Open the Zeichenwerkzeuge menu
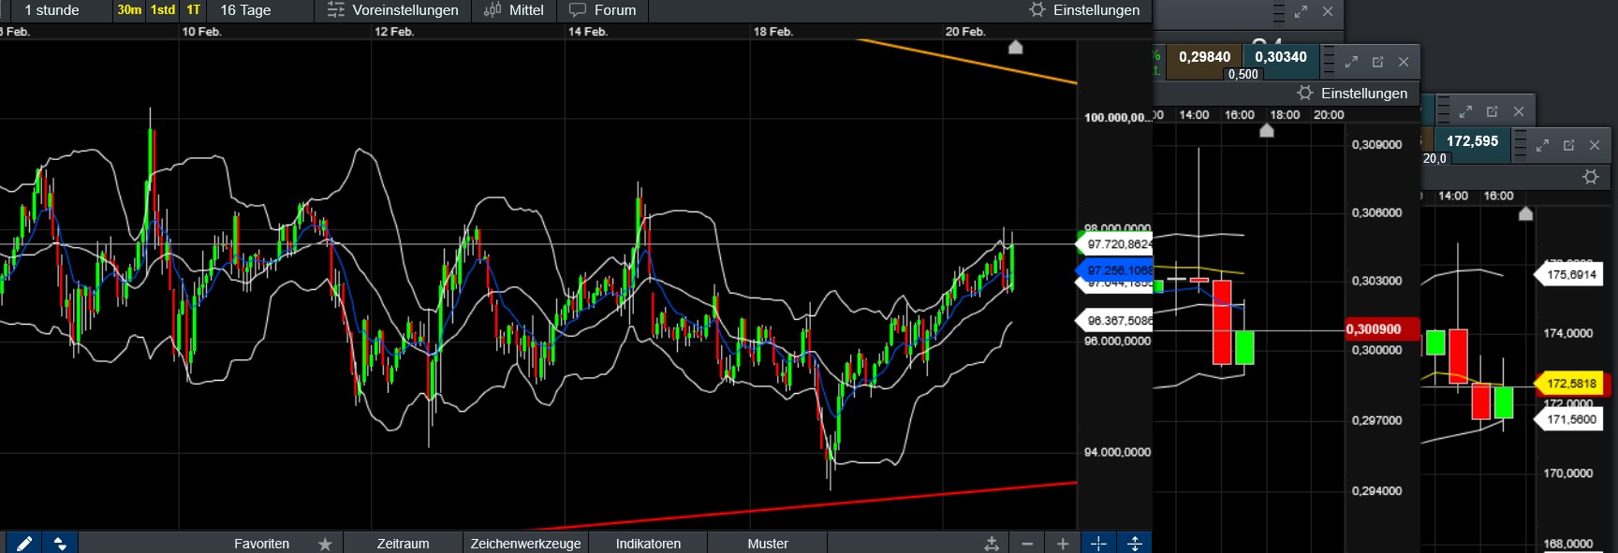This screenshot has height=553, width=1618. click(525, 544)
